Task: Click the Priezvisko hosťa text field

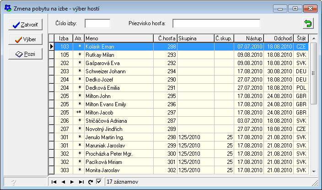Action: click(216, 23)
